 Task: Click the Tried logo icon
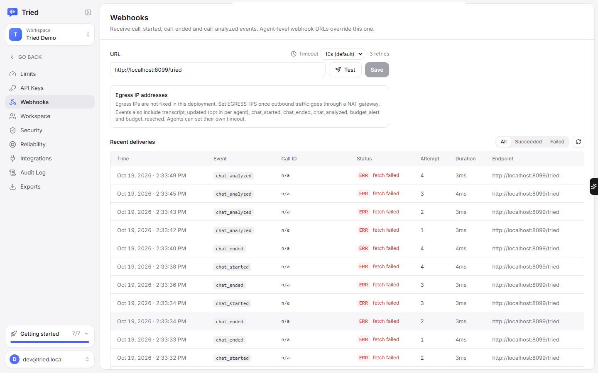tap(12, 12)
